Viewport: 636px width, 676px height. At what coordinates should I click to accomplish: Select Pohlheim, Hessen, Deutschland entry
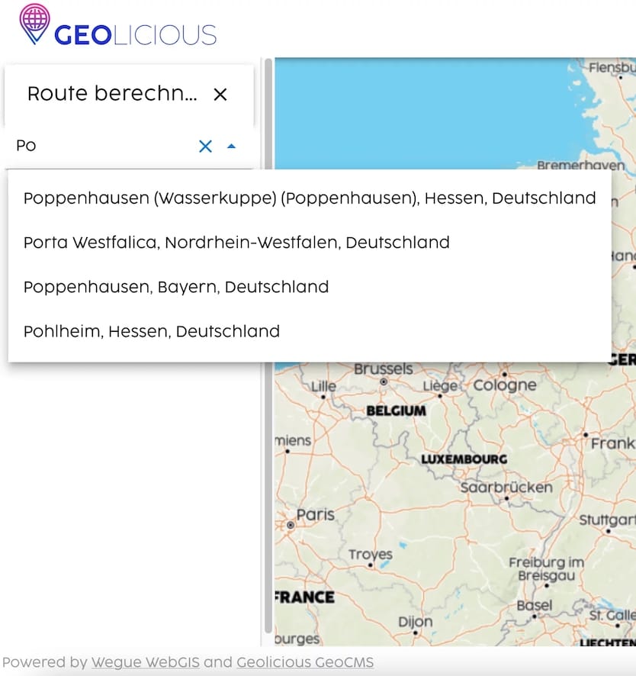tap(152, 331)
